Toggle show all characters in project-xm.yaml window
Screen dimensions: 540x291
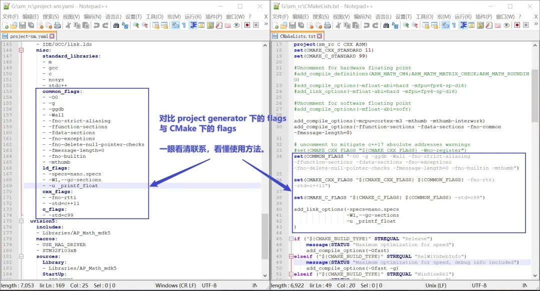coord(184,25)
